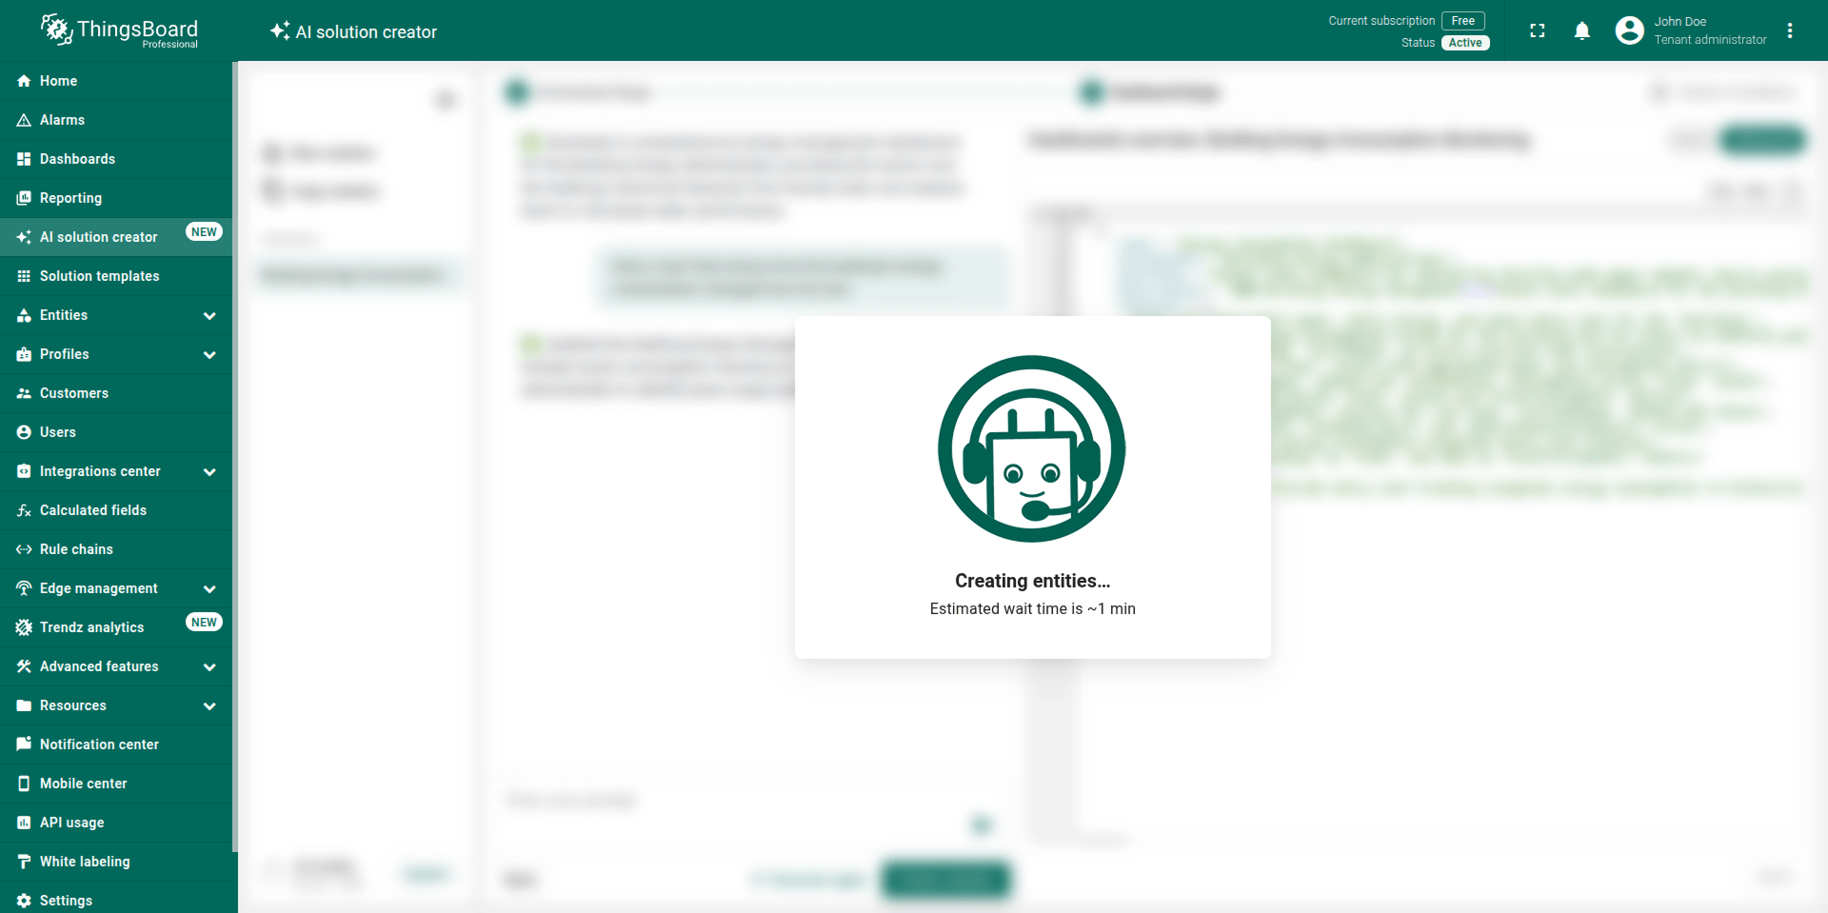
Task: Open White labeling settings
Action: (85, 862)
